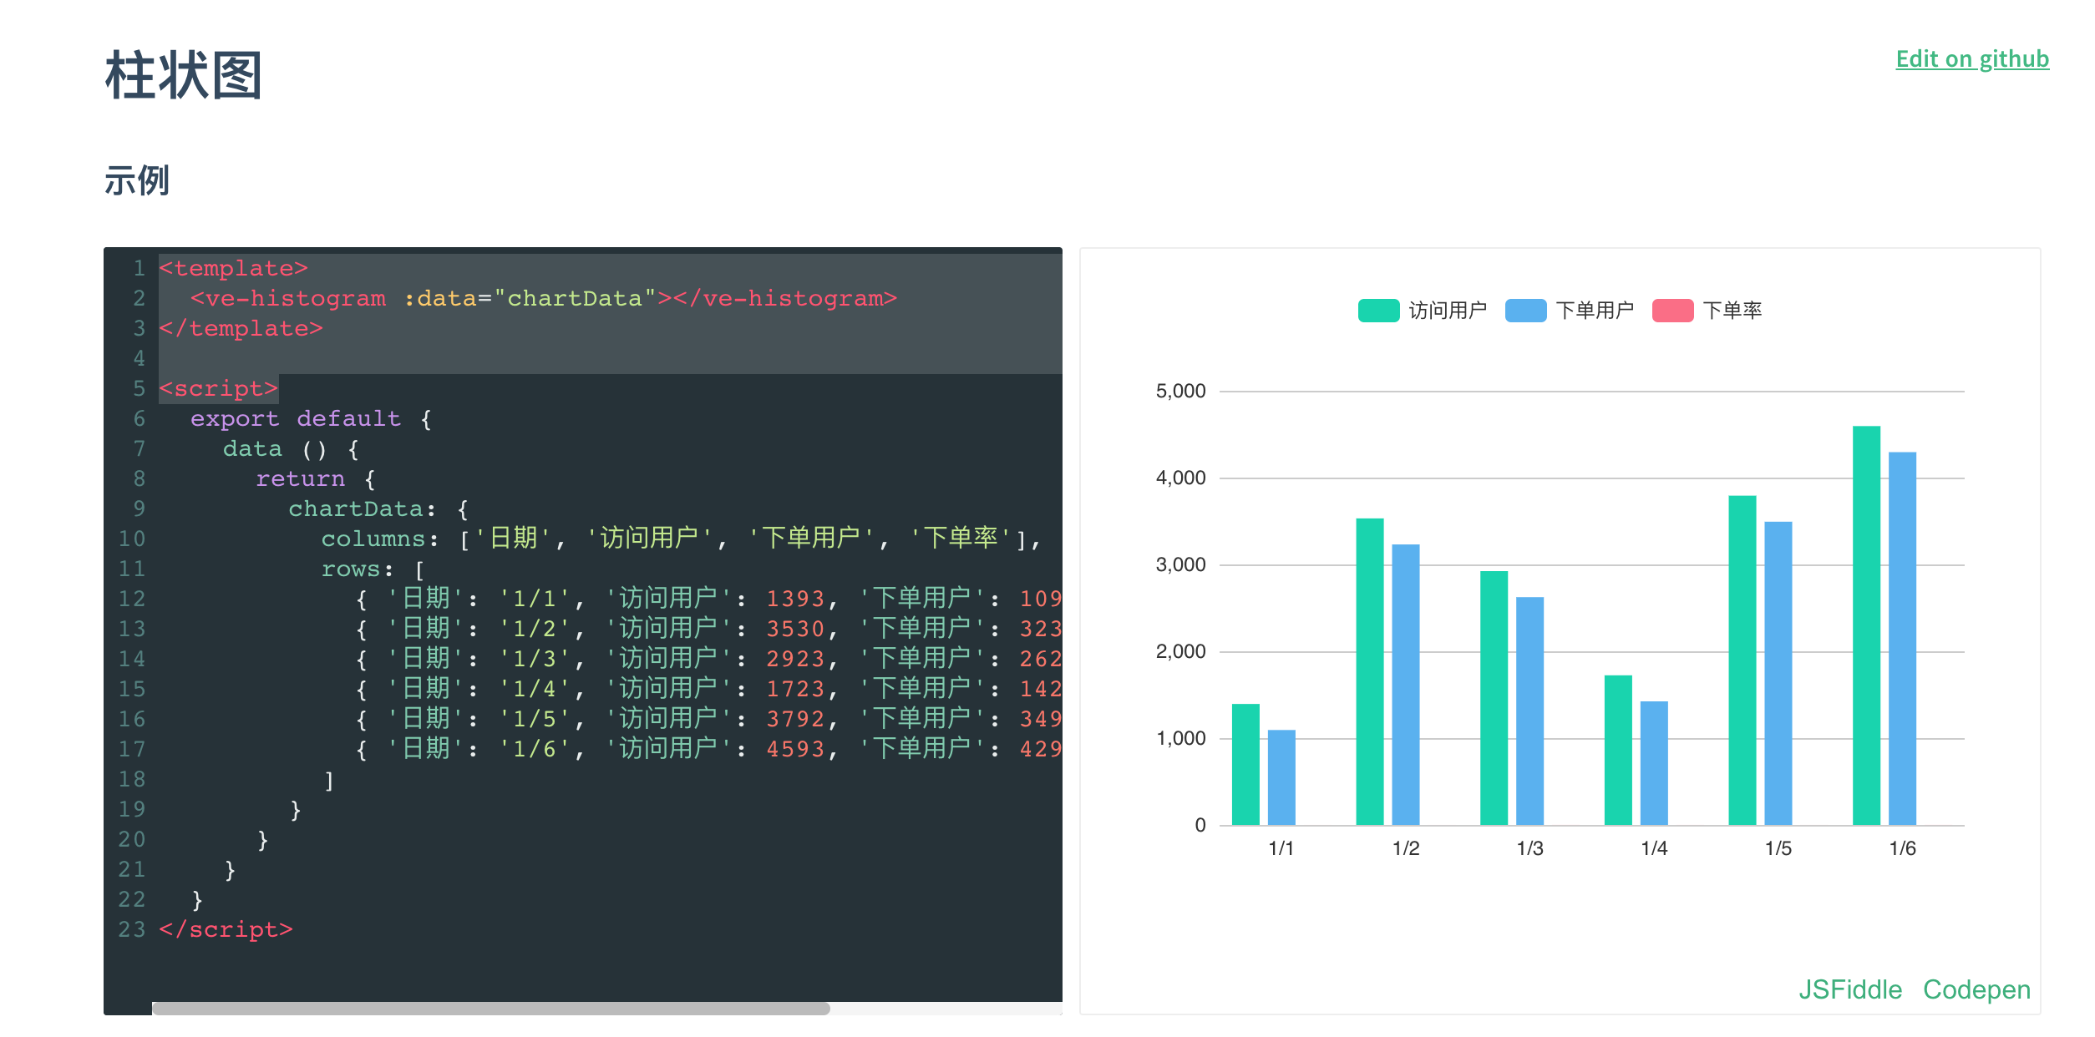2095x1037 pixels.
Task: Click the green 1/1 访问用户 bar
Action: [x=1245, y=765]
